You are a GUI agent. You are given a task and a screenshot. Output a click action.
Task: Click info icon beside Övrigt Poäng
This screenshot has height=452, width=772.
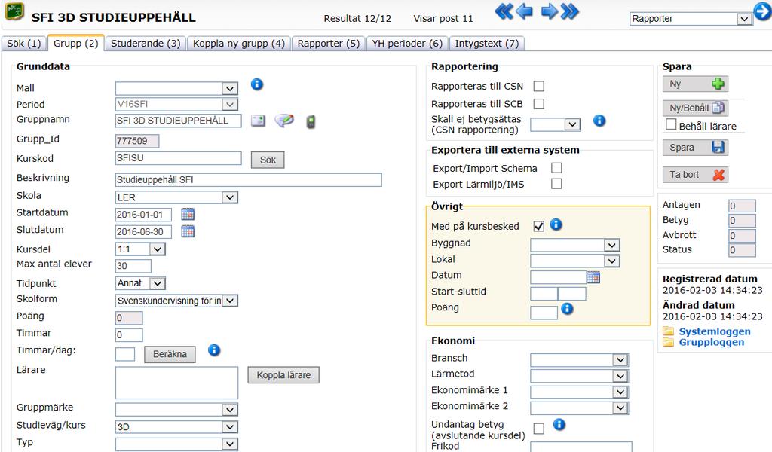pyautogui.click(x=567, y=308)
